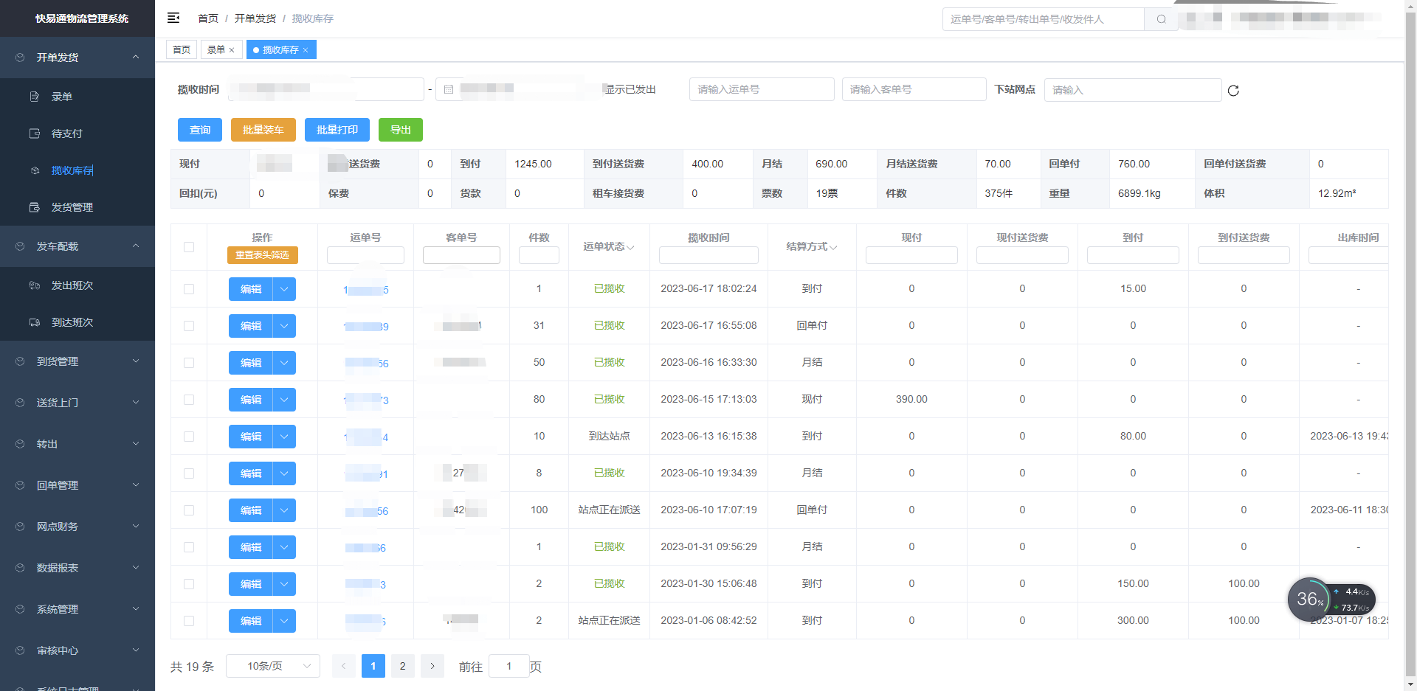1417x691 pixels.
Task: Click the 导出 button
Action: pyautogui.click(x=401, y=130)
